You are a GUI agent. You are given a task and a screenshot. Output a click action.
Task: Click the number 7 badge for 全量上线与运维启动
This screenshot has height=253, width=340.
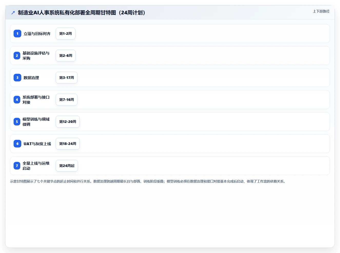[x=17, y=166]
